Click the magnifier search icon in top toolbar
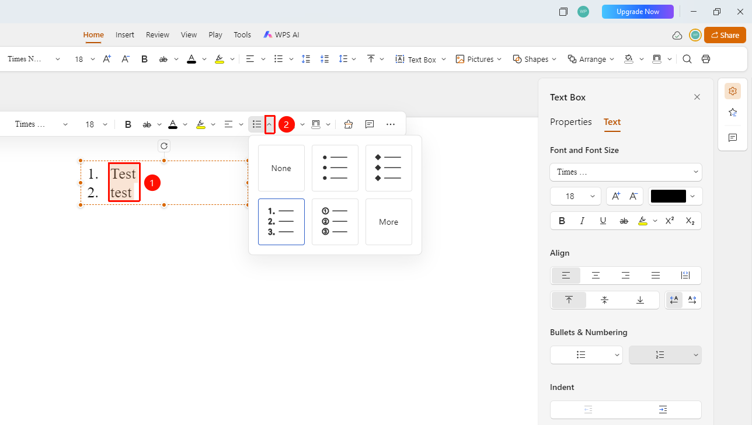752x425 pixels. coord(687,59)
